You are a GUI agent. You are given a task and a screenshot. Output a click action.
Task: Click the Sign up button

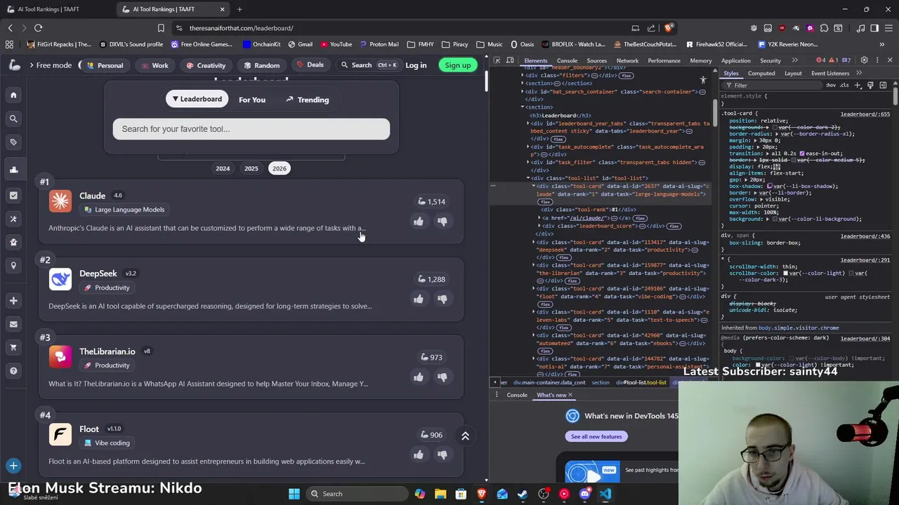[458, 65]
